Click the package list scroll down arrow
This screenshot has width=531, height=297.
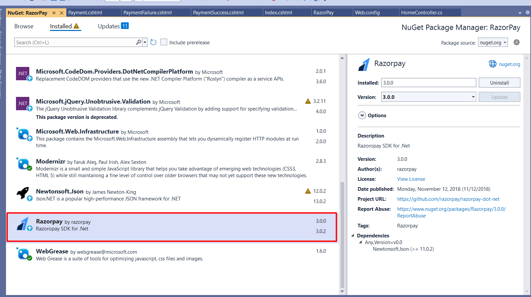click(x=342, y=291)
